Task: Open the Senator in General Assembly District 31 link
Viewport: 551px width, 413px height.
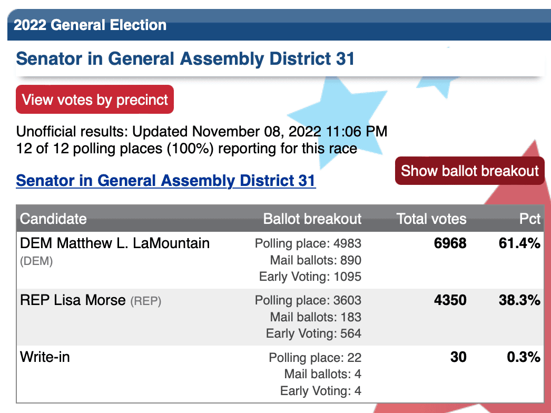Action: [166, 181]
